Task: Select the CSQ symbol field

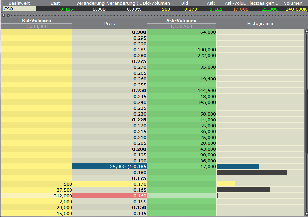Action: 19,9
